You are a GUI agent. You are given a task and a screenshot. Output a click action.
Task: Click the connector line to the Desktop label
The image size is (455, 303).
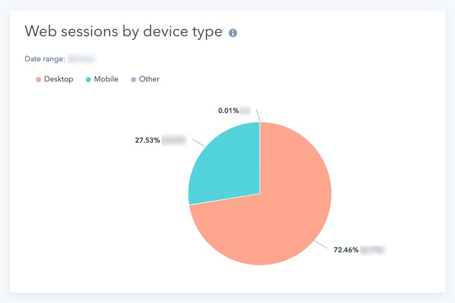[320, 244]
